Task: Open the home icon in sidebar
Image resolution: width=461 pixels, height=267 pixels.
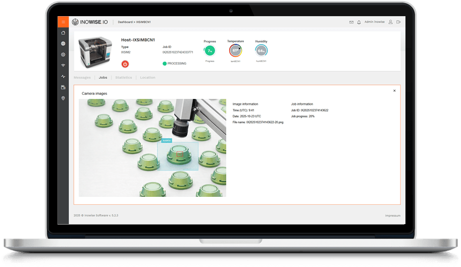Action: point(63,33)
